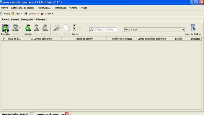Image resolution: width=204 pixels, height=115 pixels.
Task: Open the Ventana menu
Action: click(73, 8)
